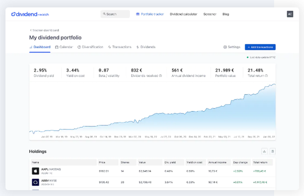Viewport: 304px width, 196px height.
Task: Select the Apple logo thumbnail for AAPL
Action: click(x=35, y=171)
